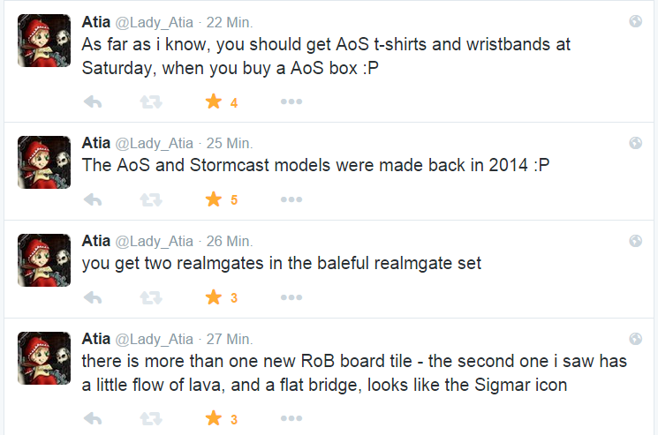
Task: Toggle favorite star on Stormcast models tweet
Action: (x=213, y=200)
